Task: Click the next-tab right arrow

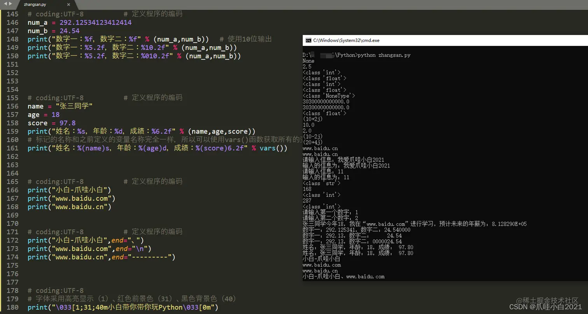Action: click(10, 4)
